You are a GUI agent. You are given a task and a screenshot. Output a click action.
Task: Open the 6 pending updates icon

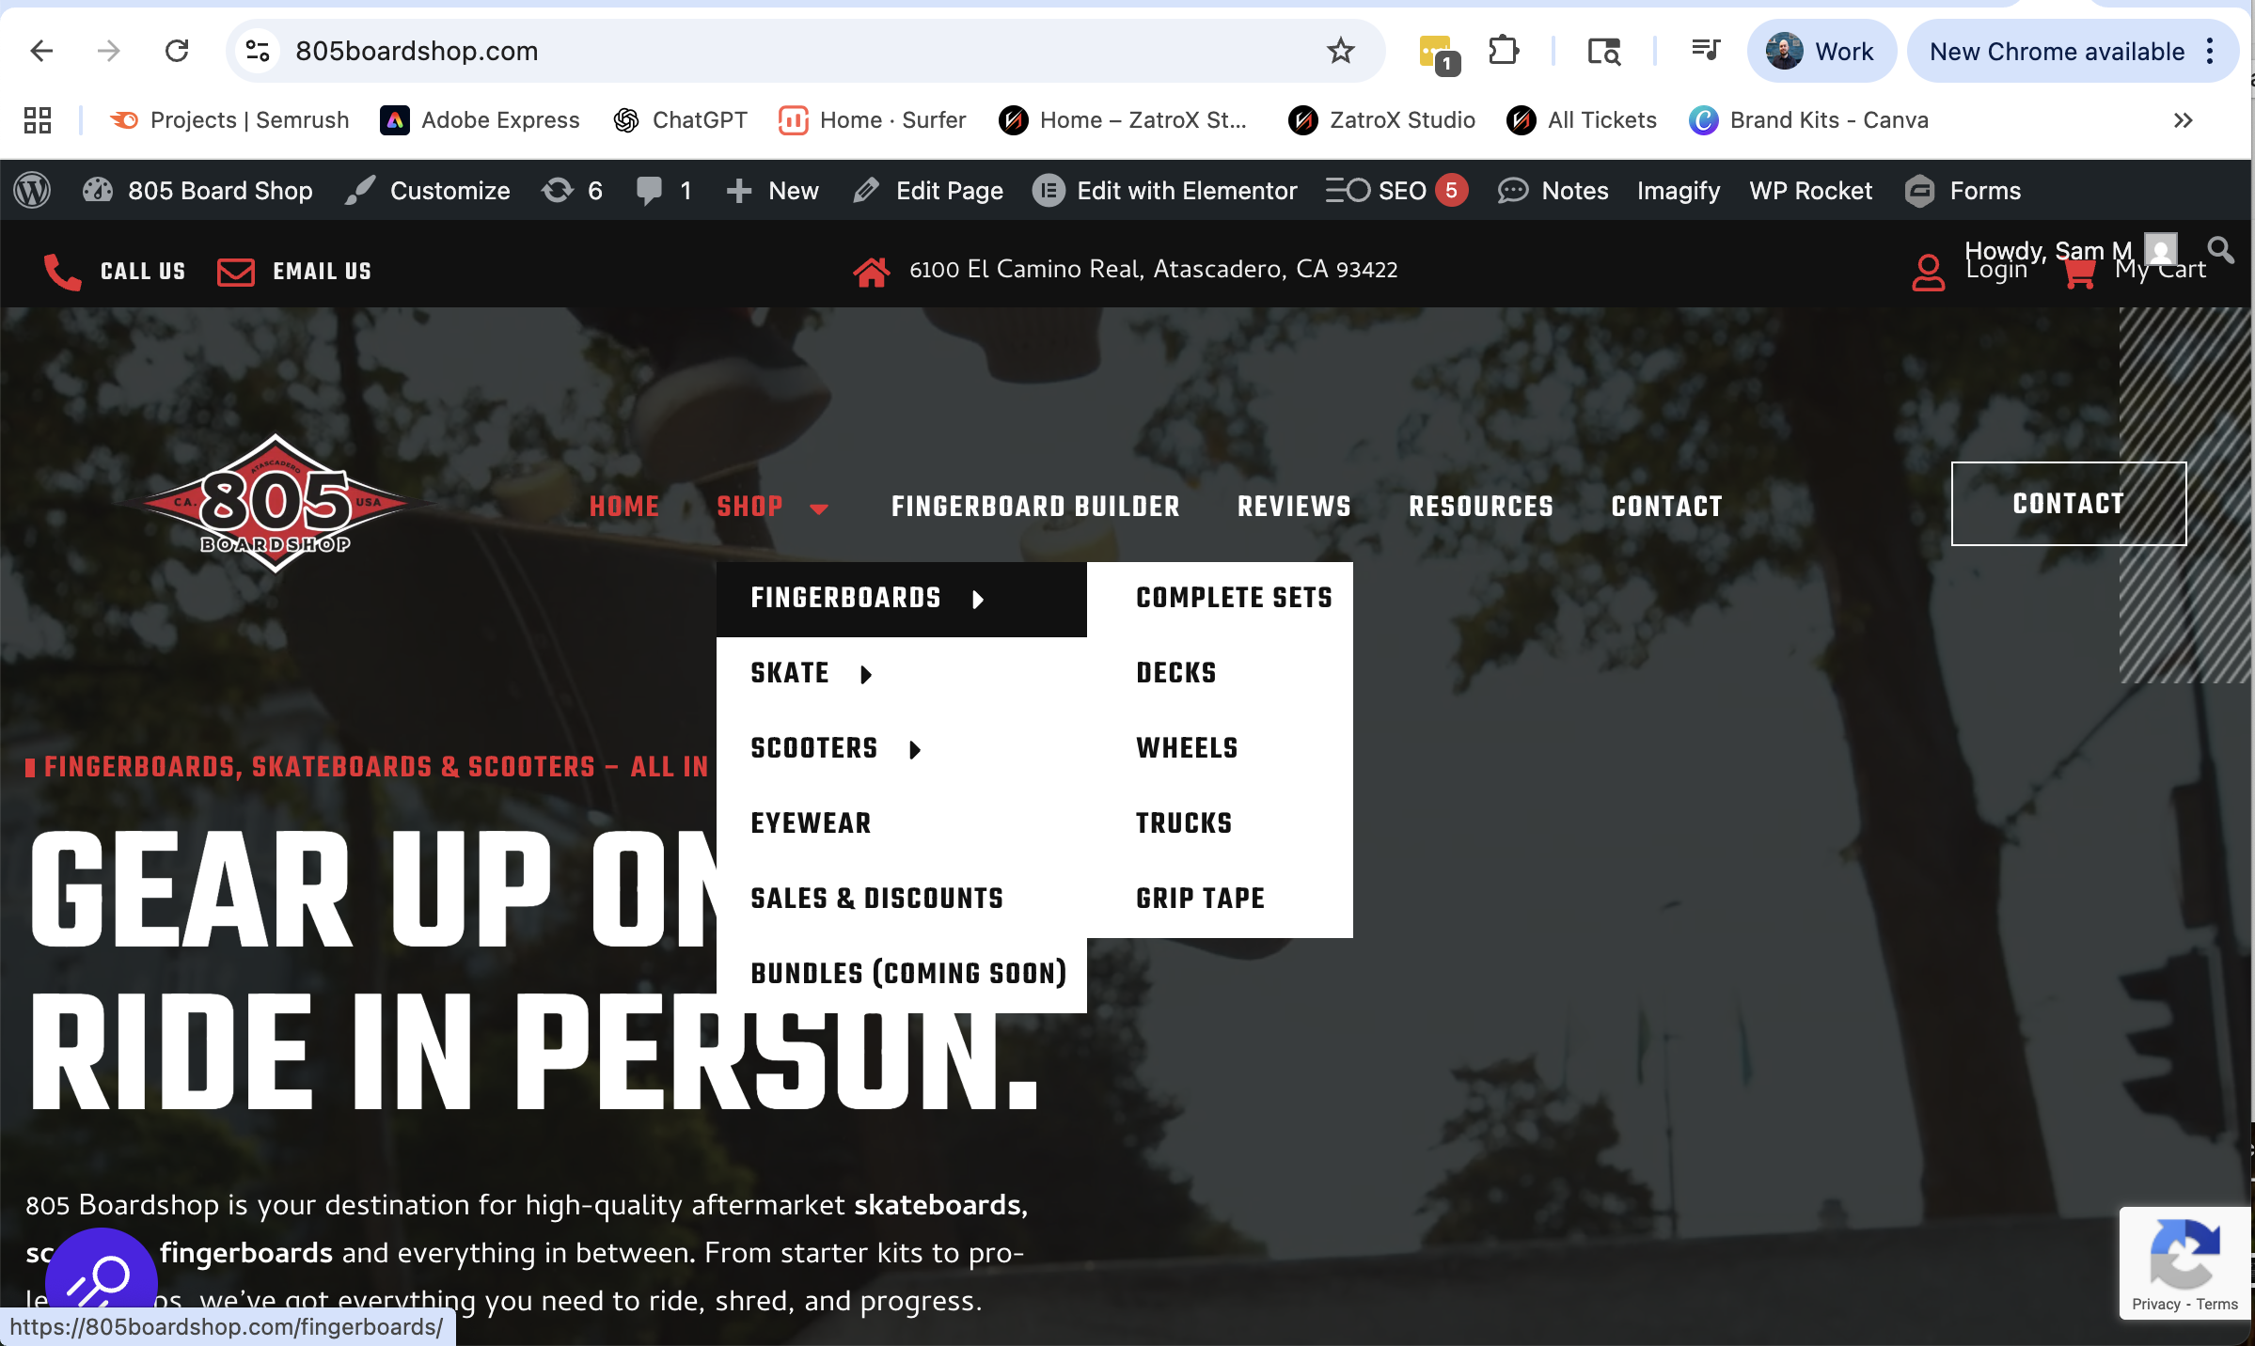click(572, 191)
